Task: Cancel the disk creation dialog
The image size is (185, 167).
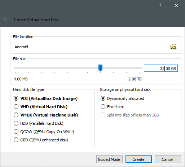Action: click(x=168, y=159)
